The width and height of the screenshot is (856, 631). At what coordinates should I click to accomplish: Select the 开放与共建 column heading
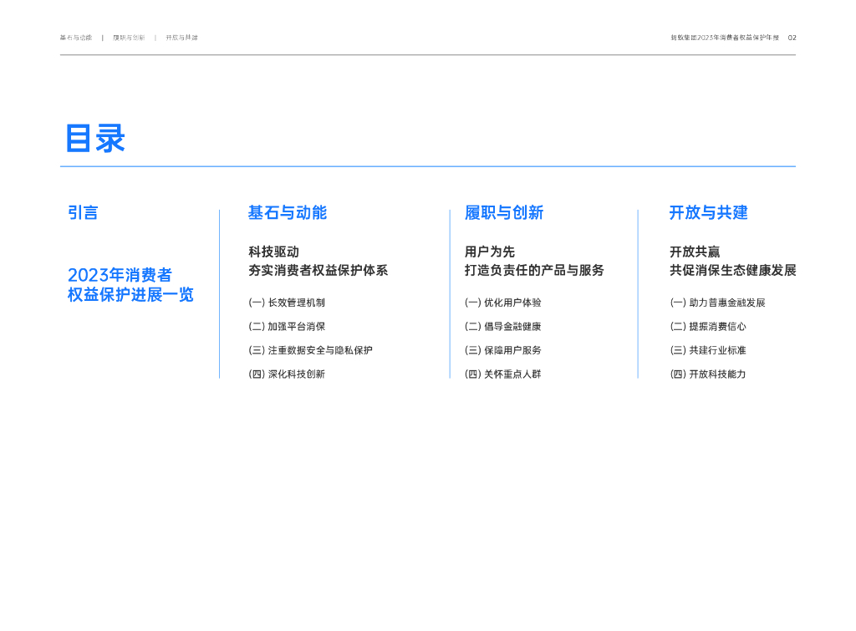(x=709, y=212)
